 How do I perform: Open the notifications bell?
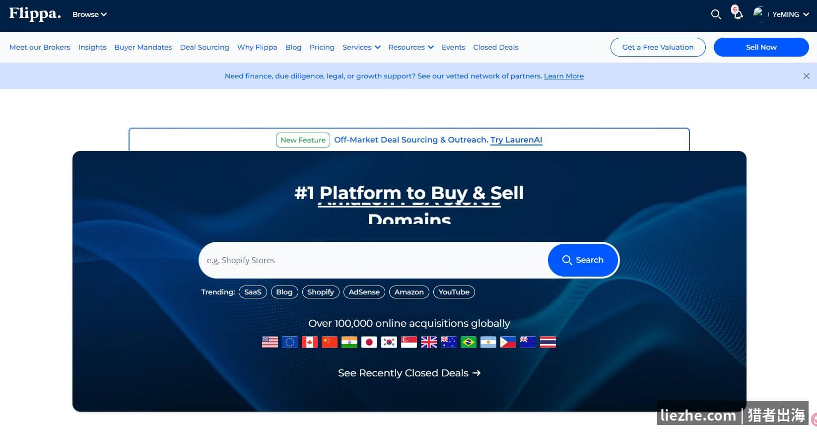pyautogui.click(x=738, y=13)
